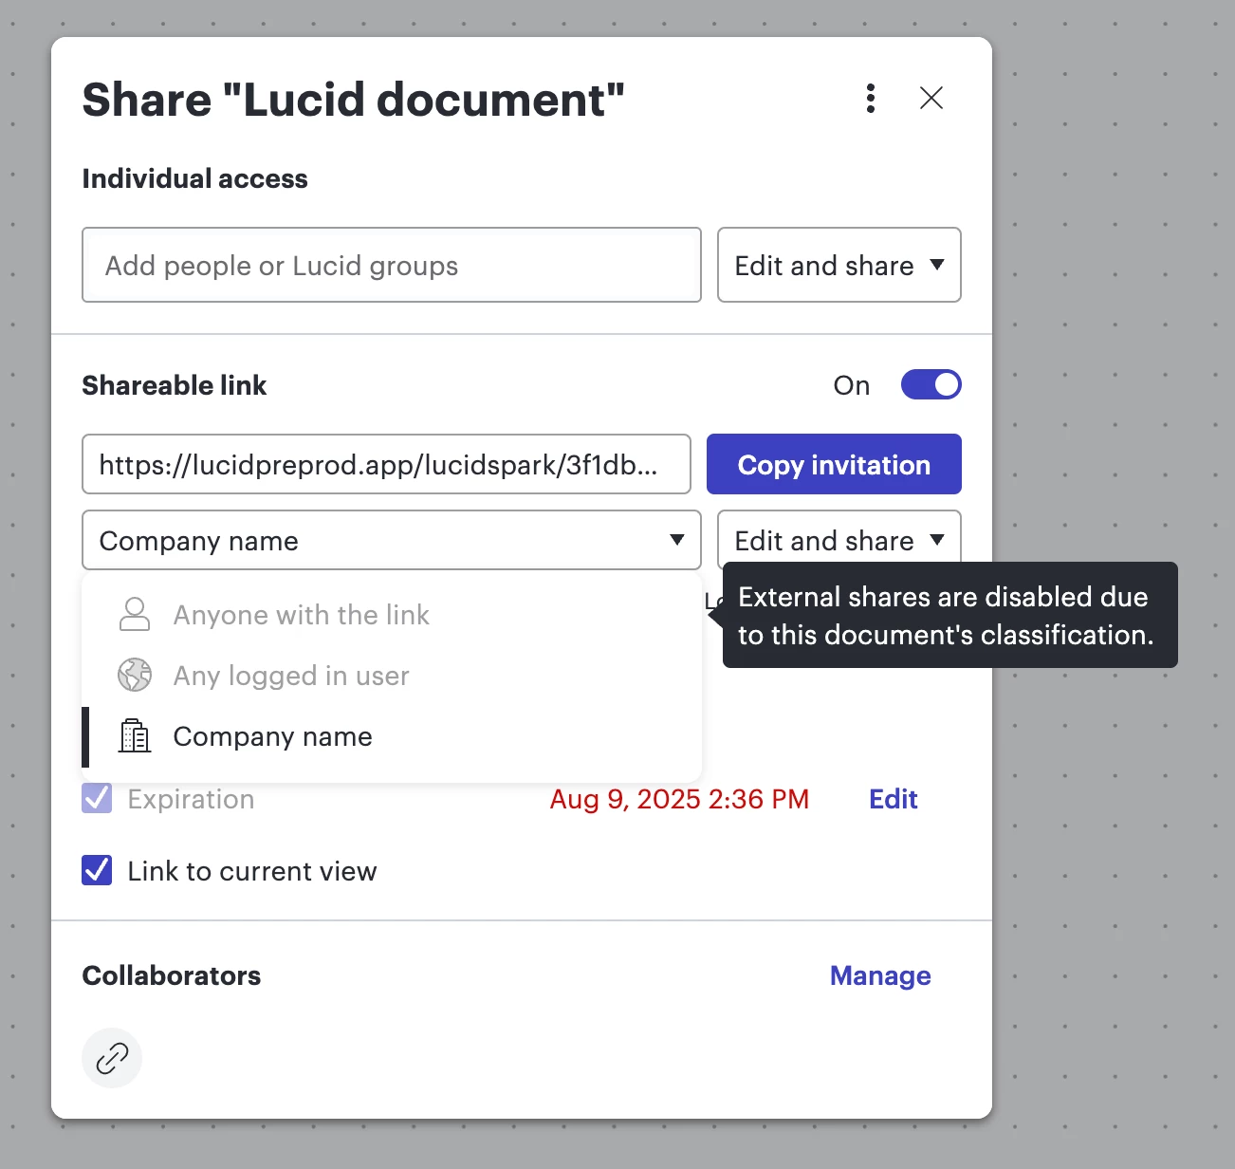Open Individual access Edit and share dropdown

coord(839,265)
